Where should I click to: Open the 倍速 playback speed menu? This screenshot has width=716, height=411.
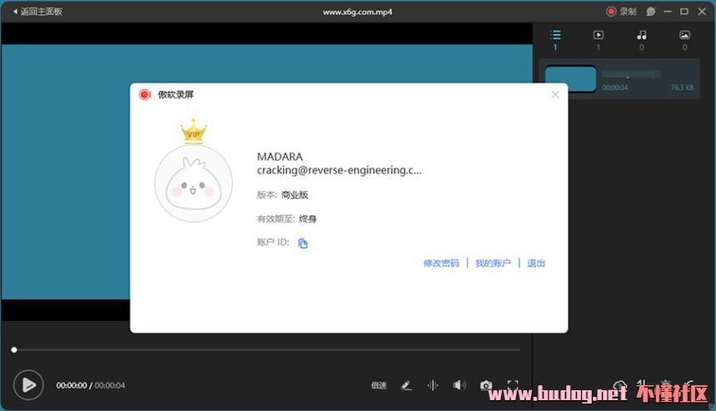(379, 385)
